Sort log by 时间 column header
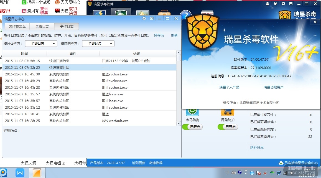Viewport: 321px width, 178px height. [24, 54]
